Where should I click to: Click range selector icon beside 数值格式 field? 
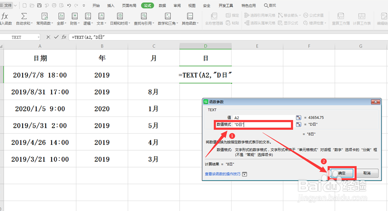(x=299, y=124)
